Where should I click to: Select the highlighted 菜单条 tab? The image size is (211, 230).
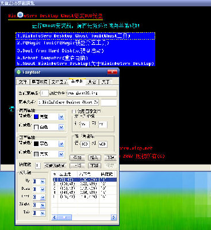tap(77, 82)
